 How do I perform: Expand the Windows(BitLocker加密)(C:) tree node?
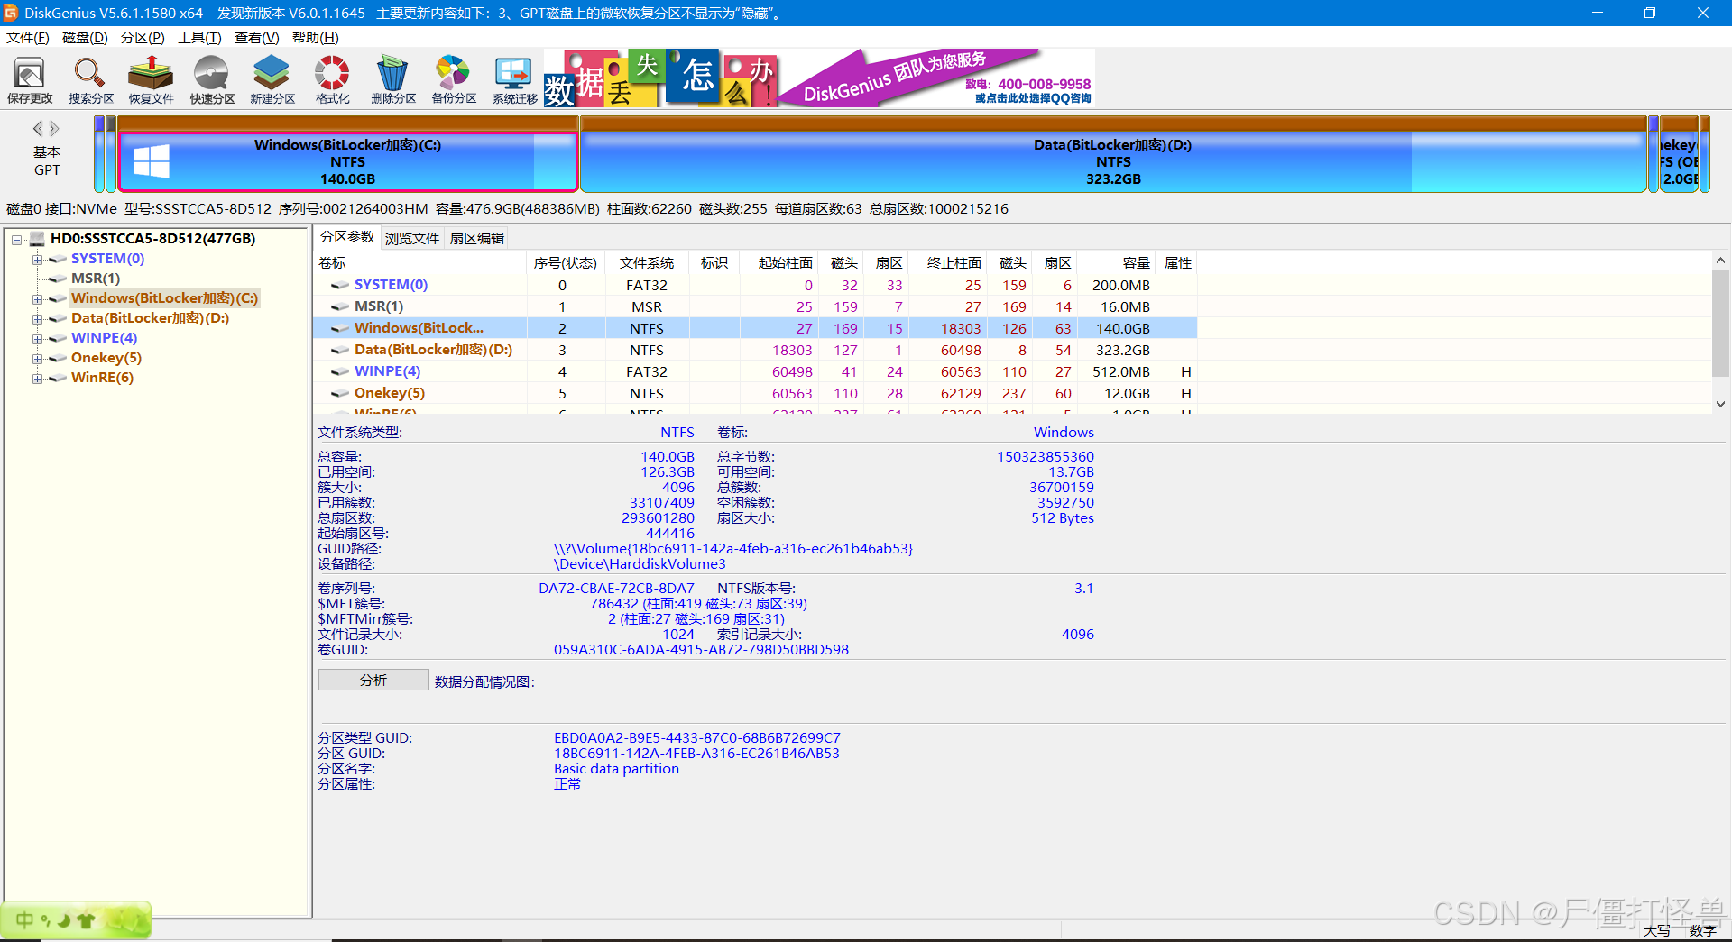pyautogui.click(x=37, y=298)
